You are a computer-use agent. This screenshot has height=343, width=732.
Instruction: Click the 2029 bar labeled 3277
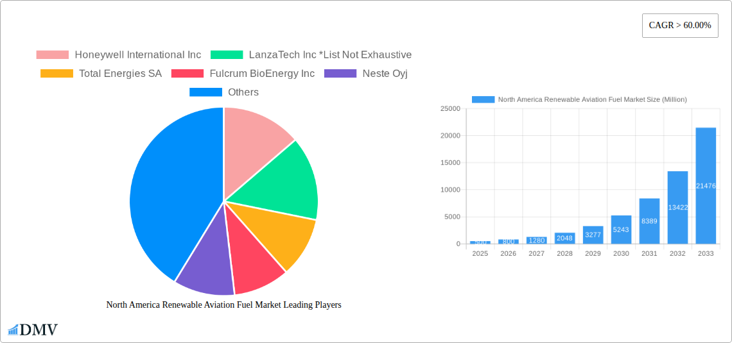point(593,235)
